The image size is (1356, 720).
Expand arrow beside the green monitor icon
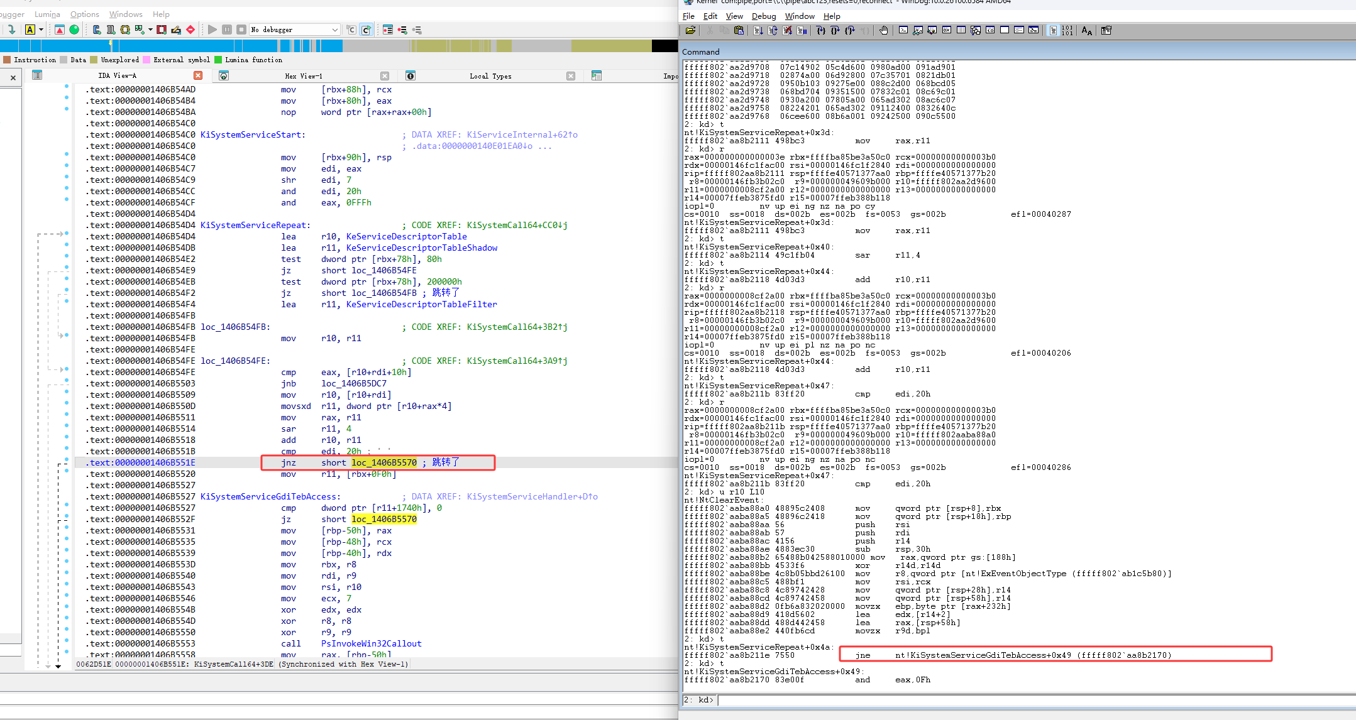pos(151,30)
